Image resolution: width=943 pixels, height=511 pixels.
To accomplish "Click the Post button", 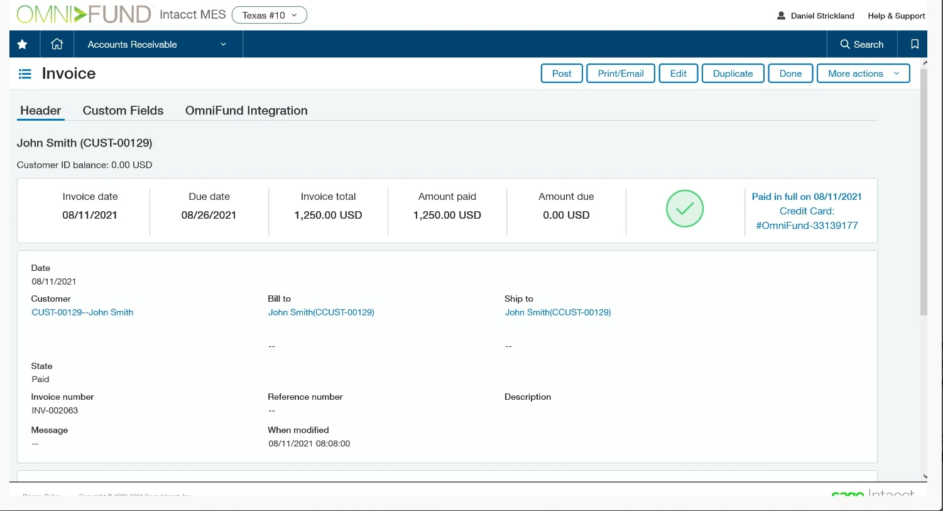I will coord(562,74).
